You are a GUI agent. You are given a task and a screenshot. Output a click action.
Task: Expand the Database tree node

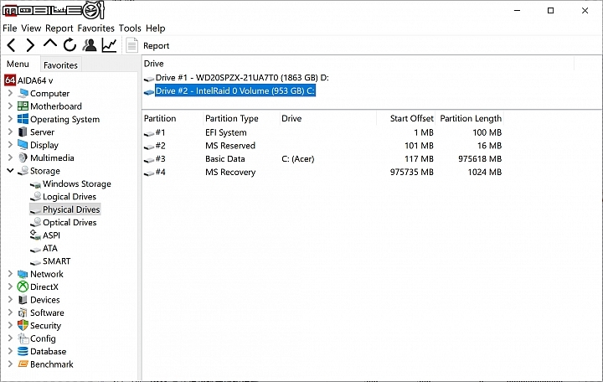coord(10,351)
